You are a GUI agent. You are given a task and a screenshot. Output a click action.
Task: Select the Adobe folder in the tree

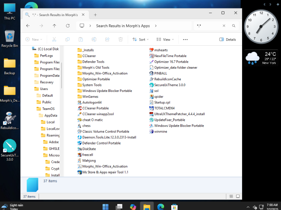click(x=51, y=142)
